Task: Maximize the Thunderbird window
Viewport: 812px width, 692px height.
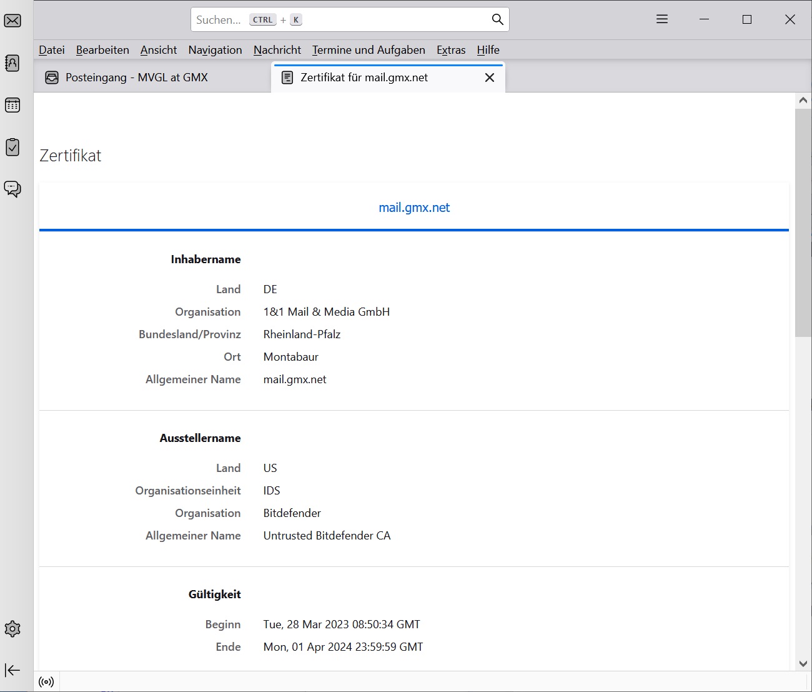Action: click(746, 19)
